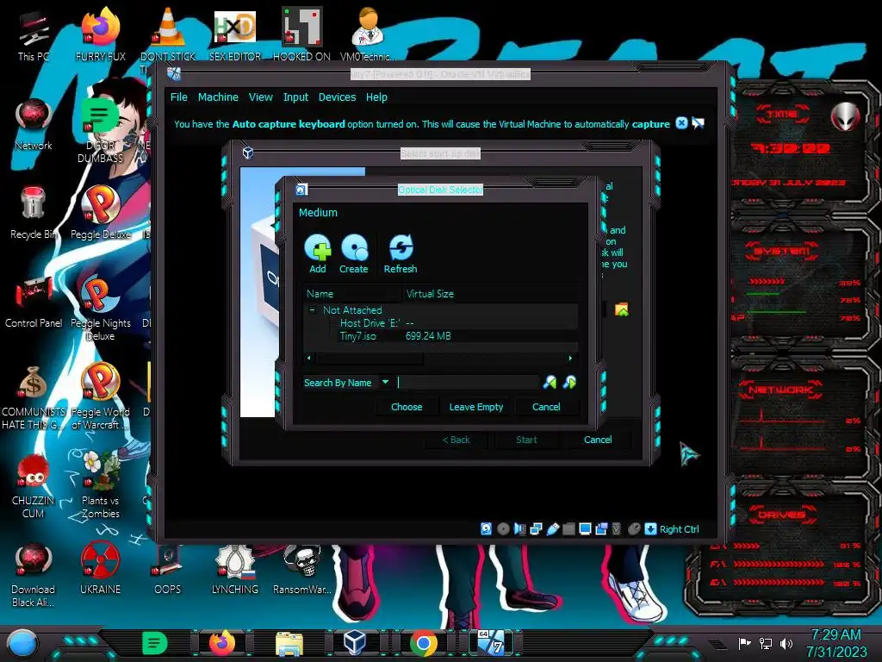Select the UKRAINE desktop shortcut
The image size is (882, 662).
101,569
